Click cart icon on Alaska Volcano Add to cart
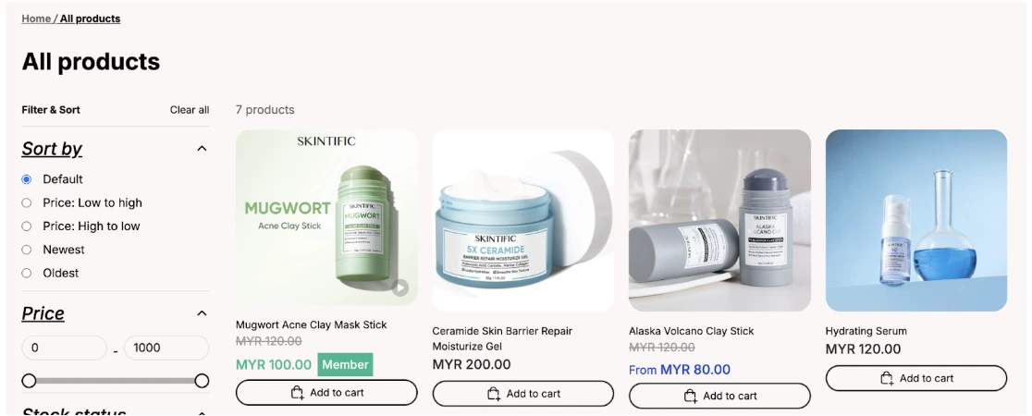The width and height of the screenshot is (1032, 416). pyautogui.click(x=691, y=397)
